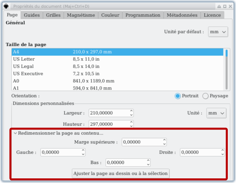The image size is (236, 183).
Task: Switch to the Magnétisme tab
Action: tap(81, 15)
